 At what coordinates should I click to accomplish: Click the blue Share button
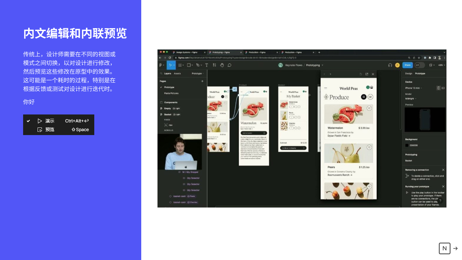[407, 65]
